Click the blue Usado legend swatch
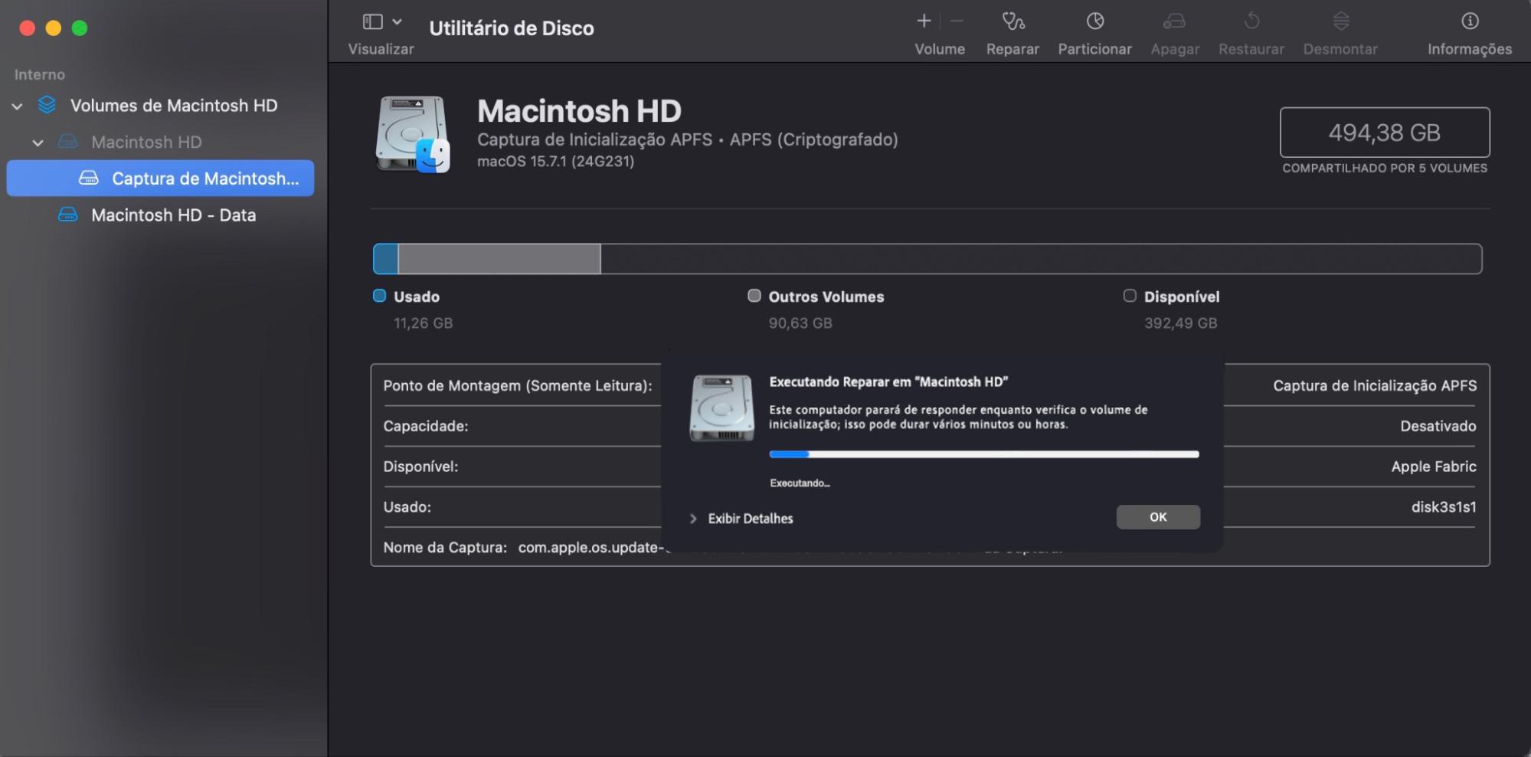Screen dimensions: 1531x757 (x=379, y=296)
